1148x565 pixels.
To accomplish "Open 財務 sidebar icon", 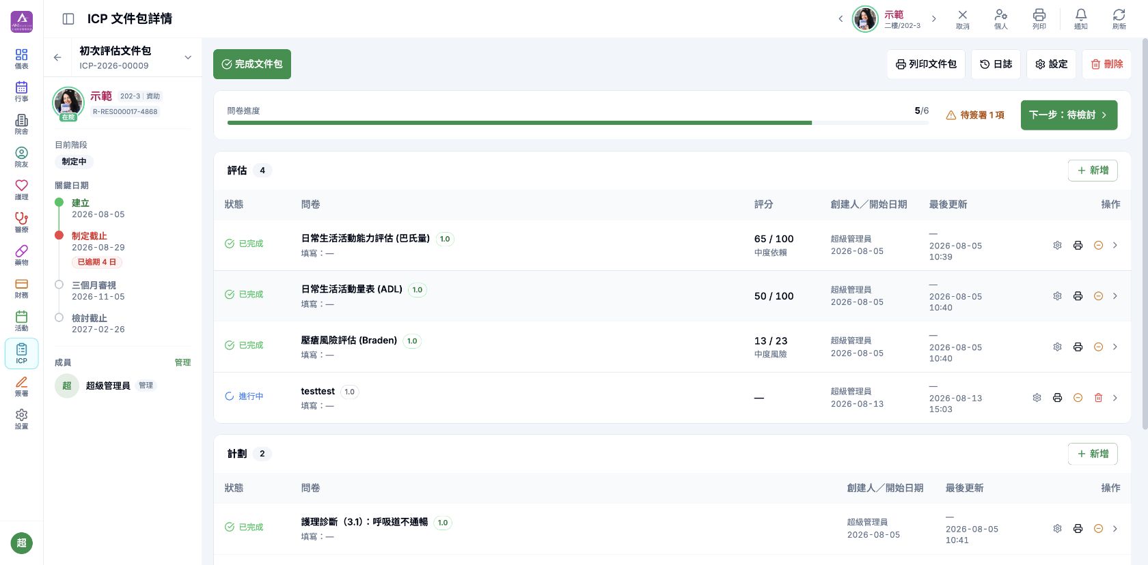I will [22, 288].
